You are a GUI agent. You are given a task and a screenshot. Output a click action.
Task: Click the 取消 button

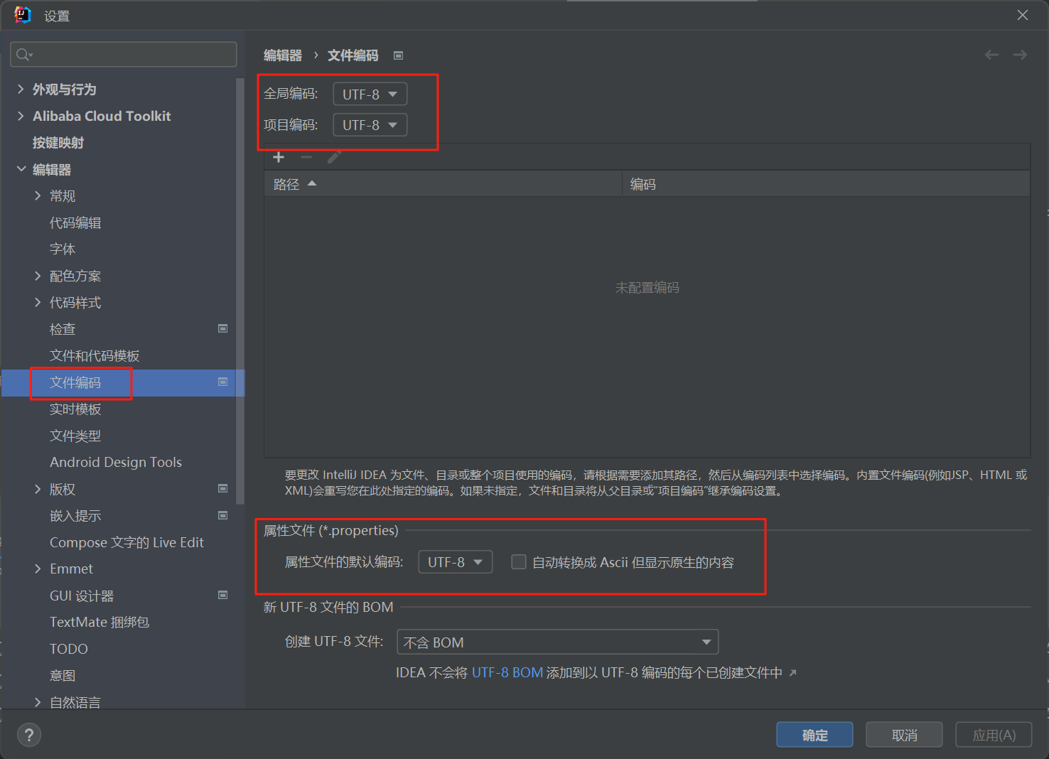(904, 735)
